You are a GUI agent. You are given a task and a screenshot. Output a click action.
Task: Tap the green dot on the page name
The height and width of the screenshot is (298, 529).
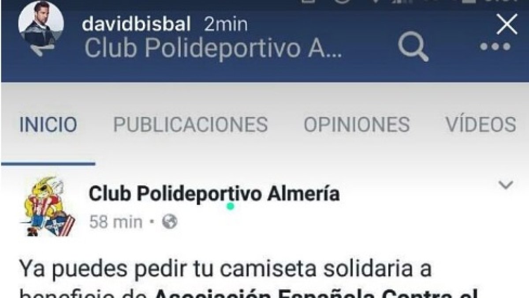point(230,206)
